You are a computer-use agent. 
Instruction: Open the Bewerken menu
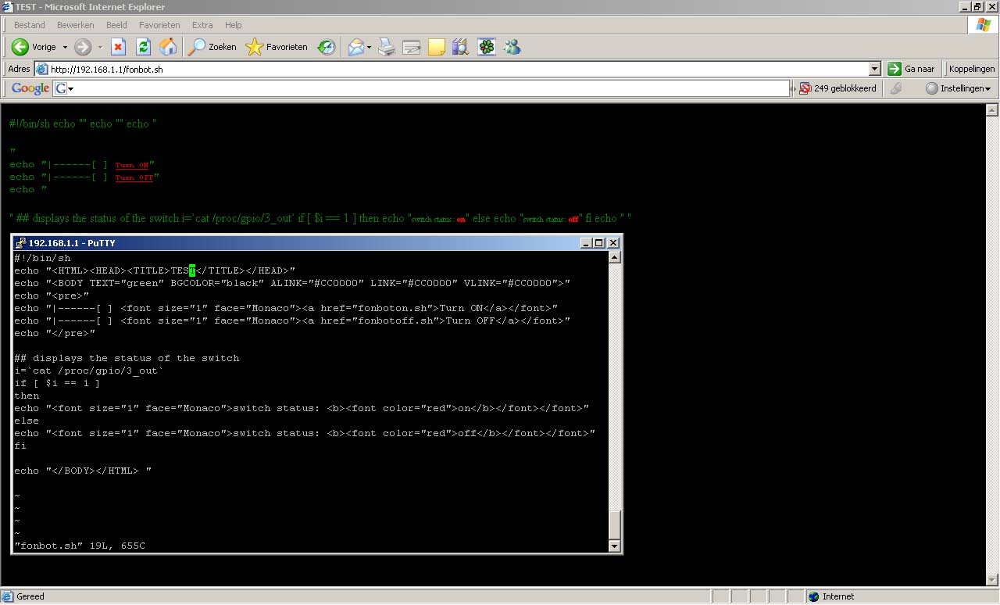pos(76,25)
